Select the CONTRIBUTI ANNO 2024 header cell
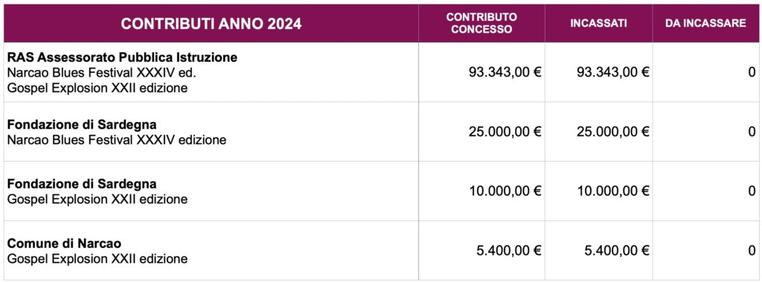 [x=211, y=23]
